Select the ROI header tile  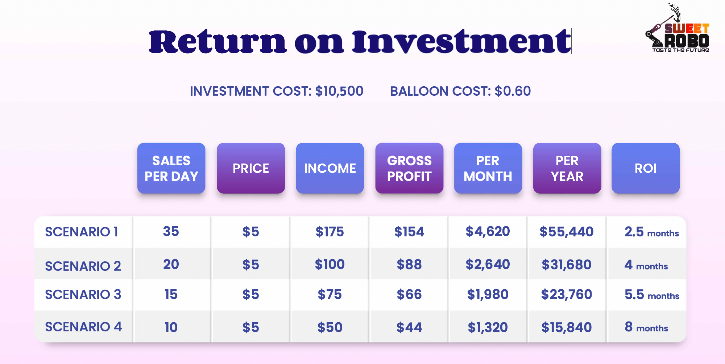click(646, 168)
